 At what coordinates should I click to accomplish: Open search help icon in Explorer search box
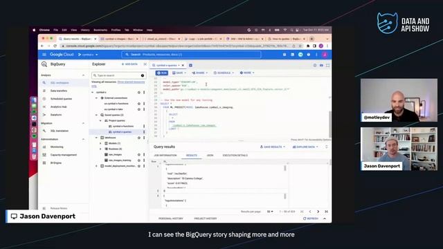point(143,75)
